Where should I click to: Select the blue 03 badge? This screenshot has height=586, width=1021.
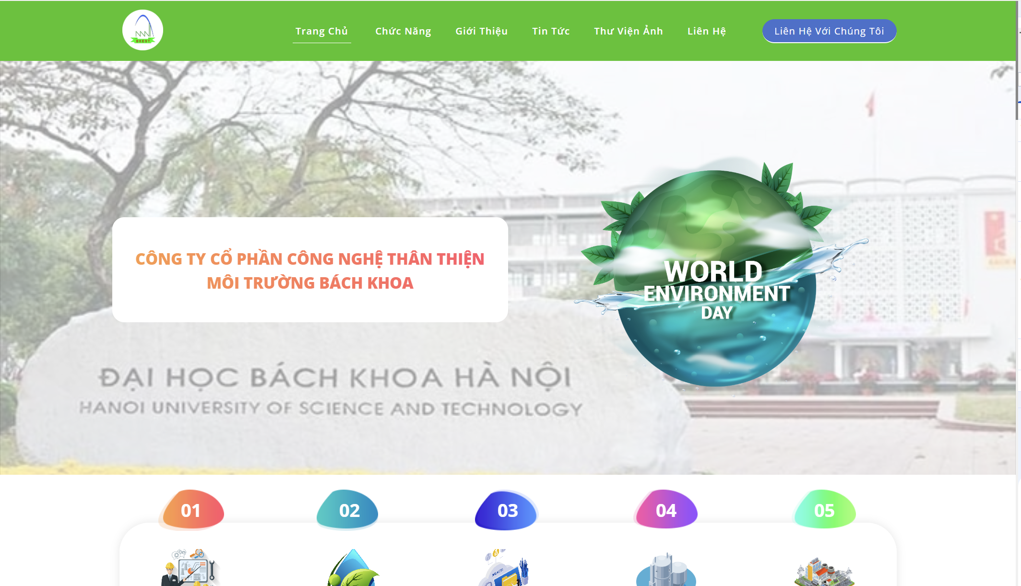[x=507, y=510]
